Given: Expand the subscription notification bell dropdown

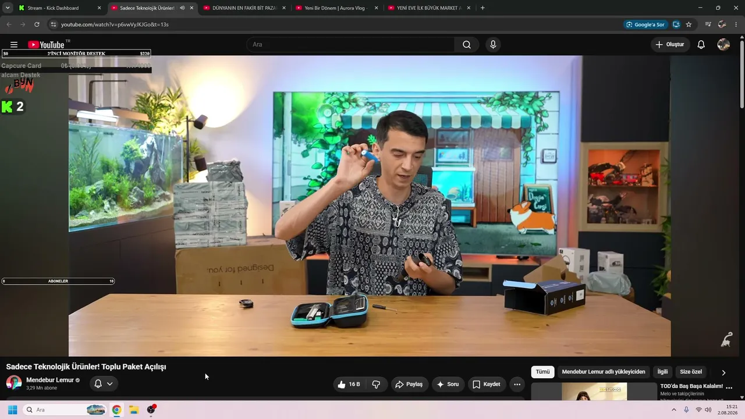Looking at the screenshot, I should click(104, 384).
